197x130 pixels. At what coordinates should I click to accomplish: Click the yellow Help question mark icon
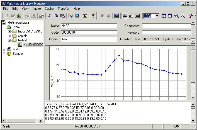(93, 16)
